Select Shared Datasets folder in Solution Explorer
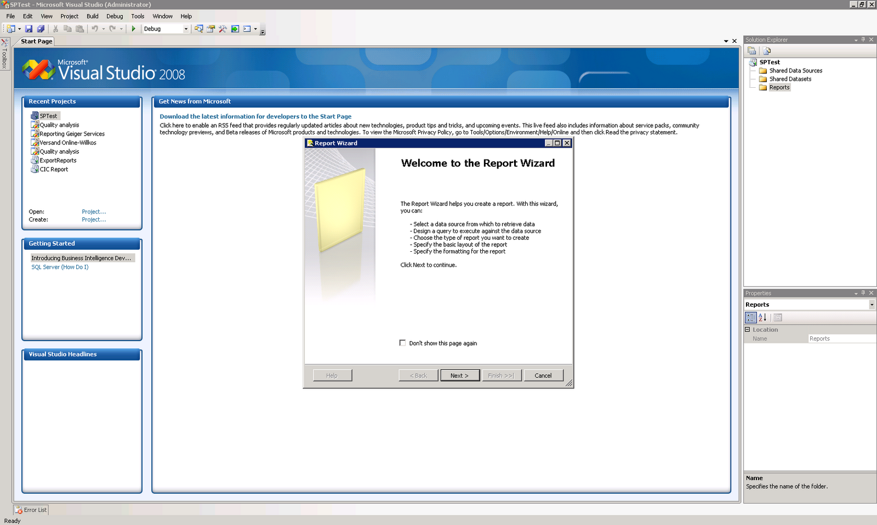The width and height of the screenshot is (877, 525). 790,79
